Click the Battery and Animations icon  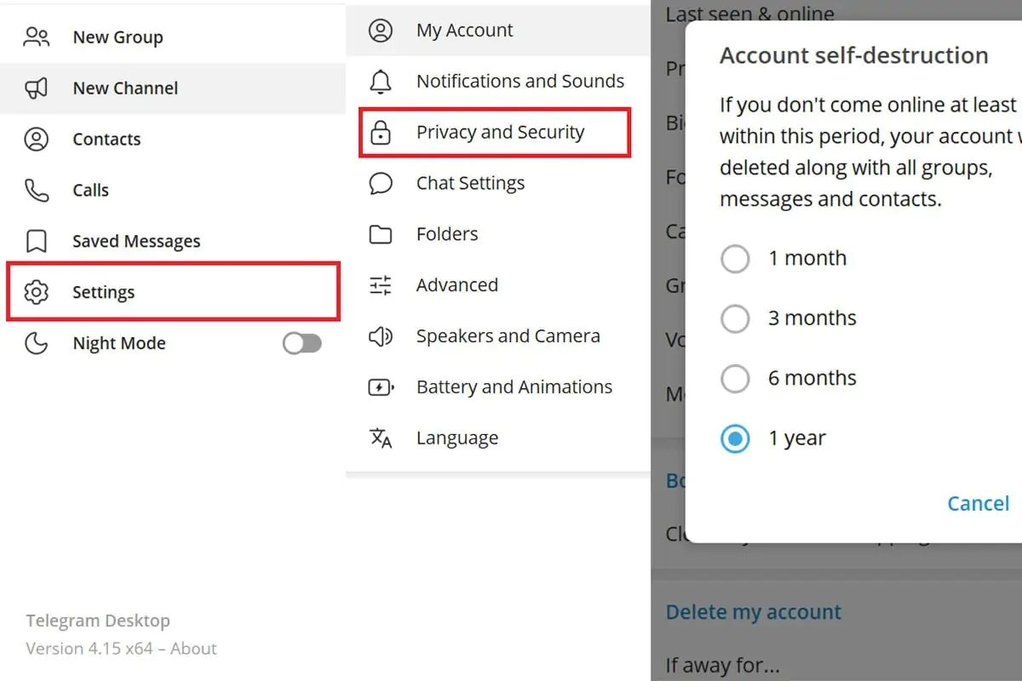pos(381,387)
